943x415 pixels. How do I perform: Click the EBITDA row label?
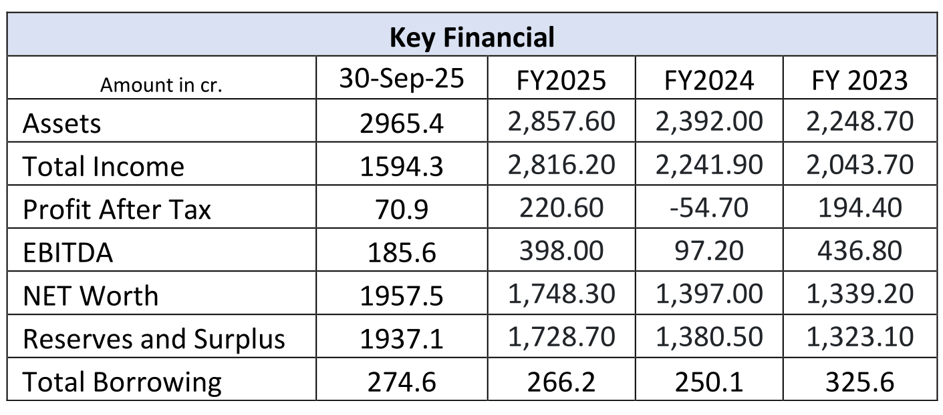click(68, 253)
